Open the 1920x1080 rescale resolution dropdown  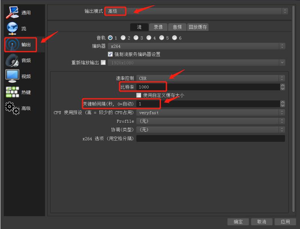197,62
